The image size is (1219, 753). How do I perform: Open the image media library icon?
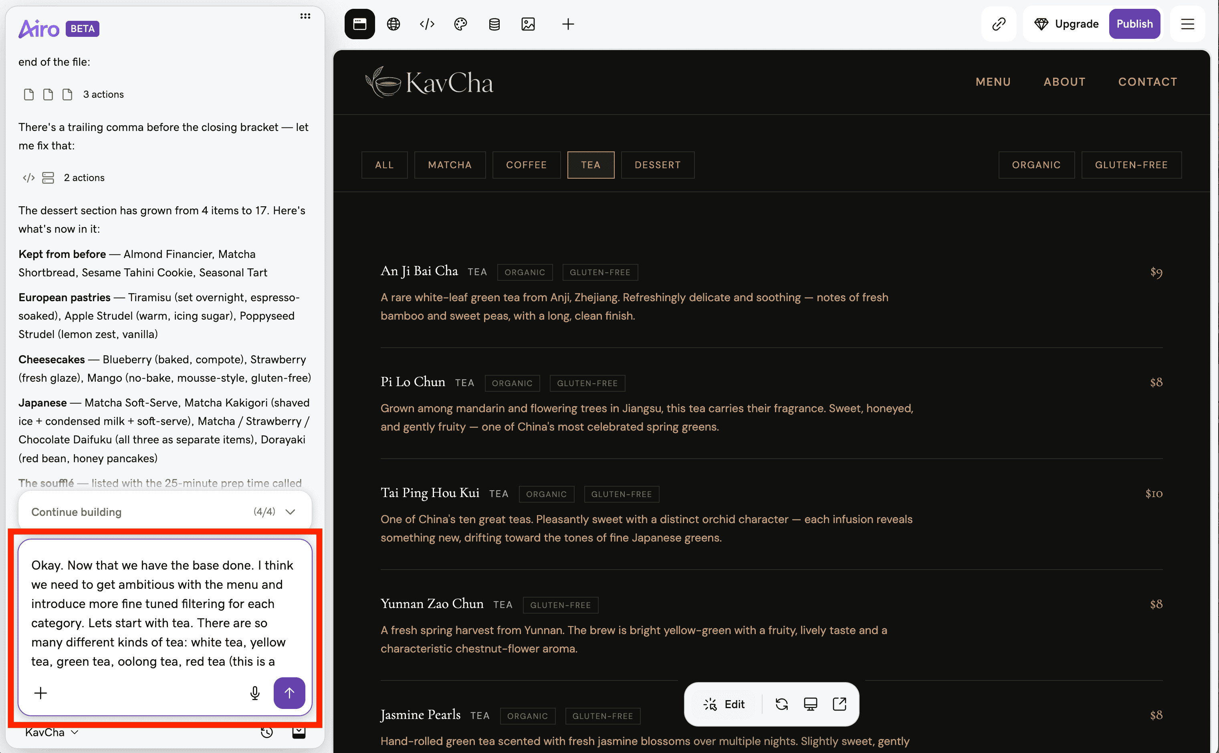tap(528, 24)
